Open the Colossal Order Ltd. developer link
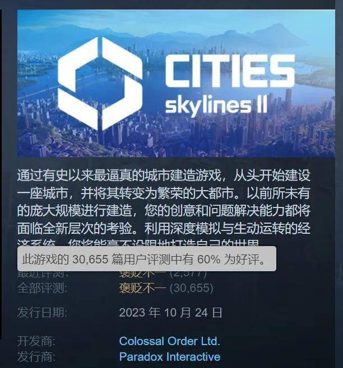The height and width of the screenshot is (368, 343). [x=169, y=341]
